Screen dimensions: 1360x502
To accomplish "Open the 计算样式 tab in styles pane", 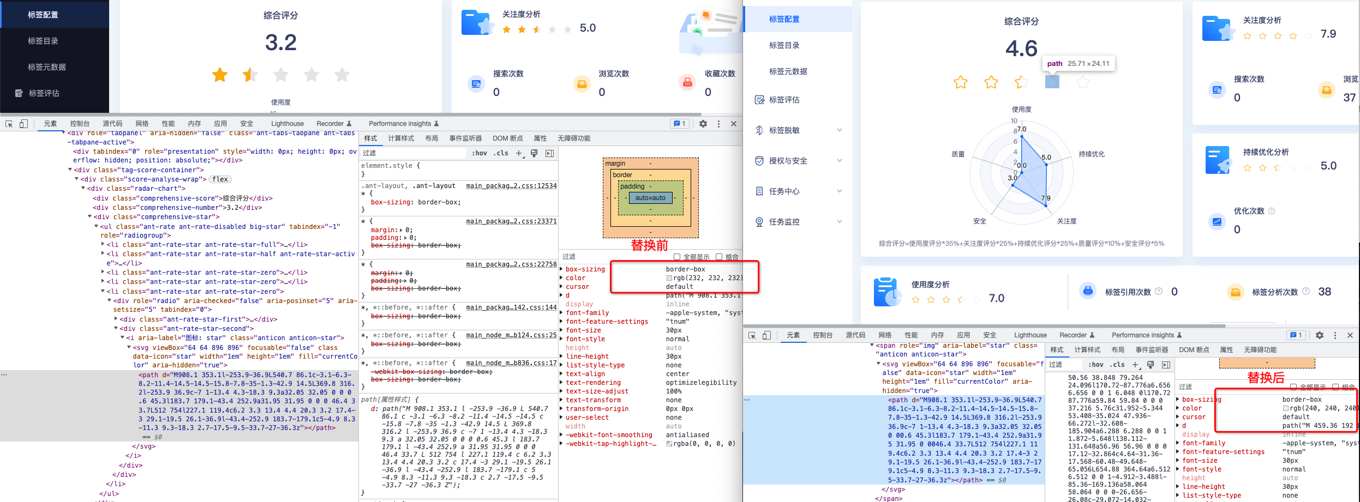I will pyautogui.click(x=400, y=138).
